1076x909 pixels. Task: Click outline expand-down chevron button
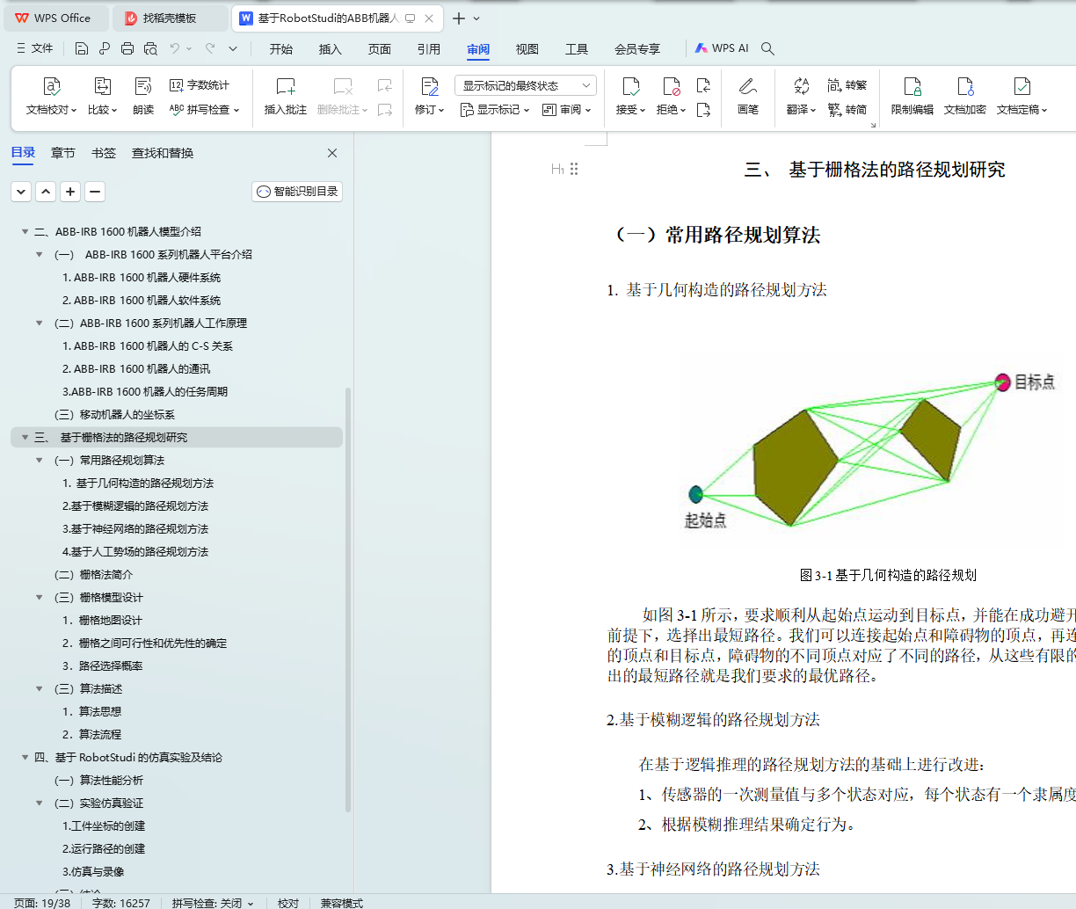[x=21, y=192]
